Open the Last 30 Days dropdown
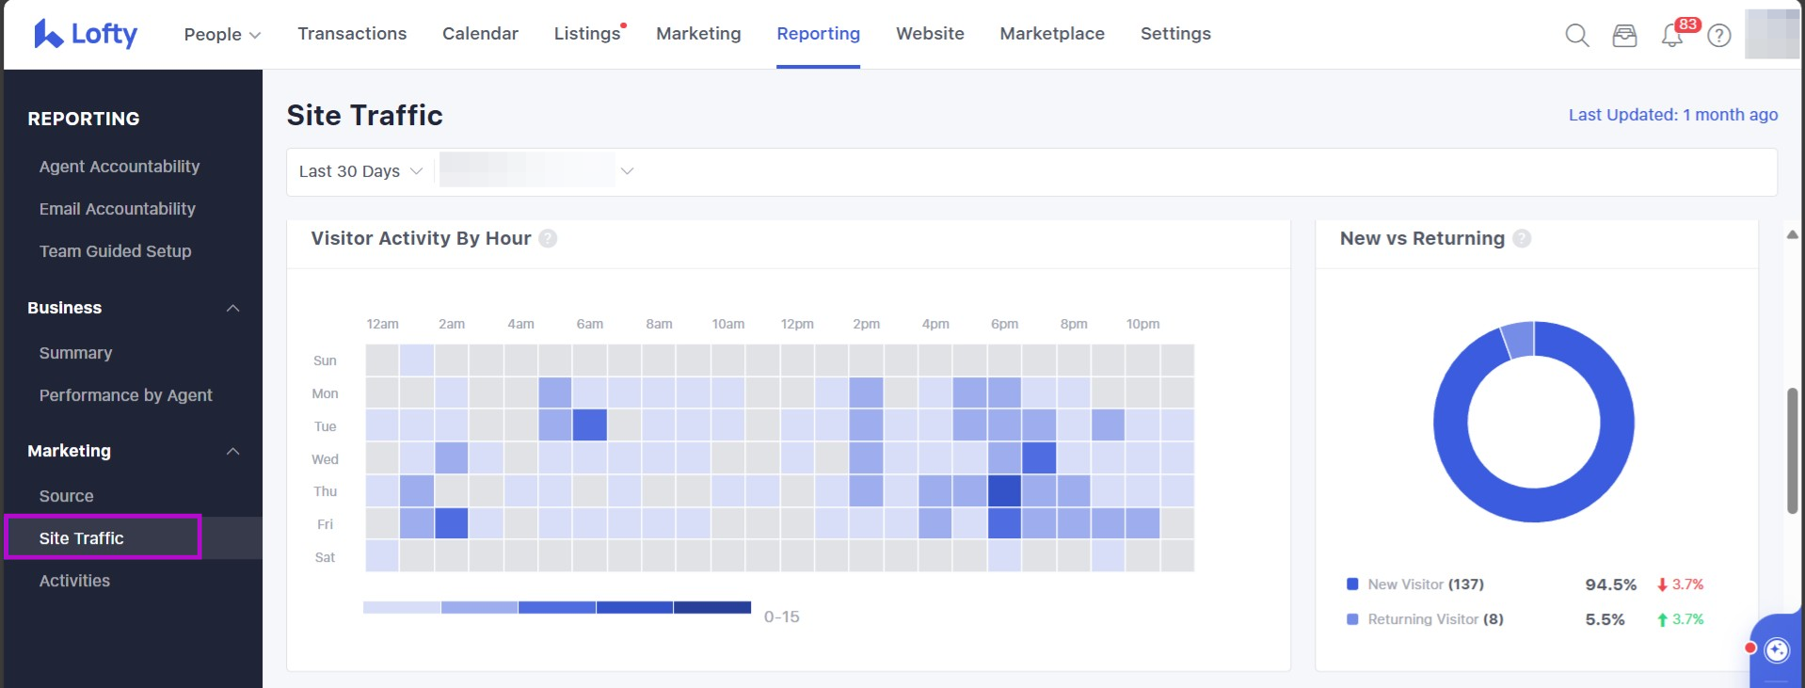The width and height of the screenshot is (1805, 688). (x=360, y=171)
